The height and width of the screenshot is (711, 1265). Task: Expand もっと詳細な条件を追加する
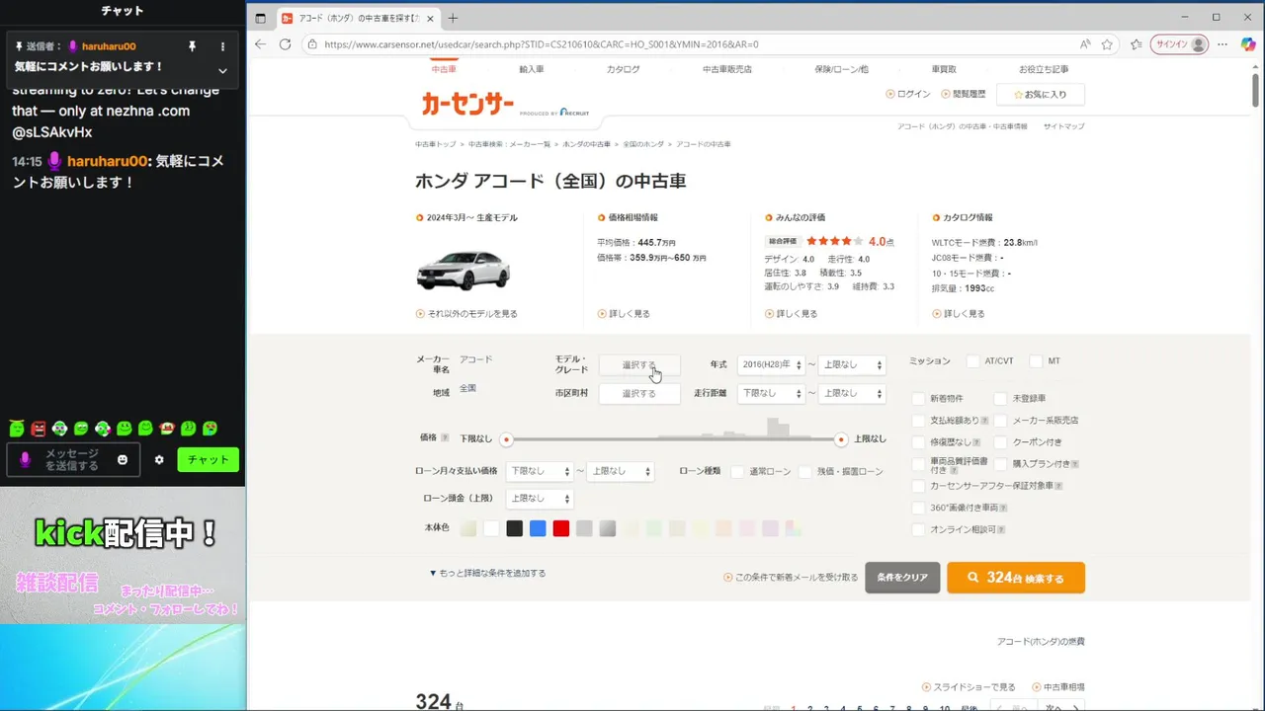(487, 573)
